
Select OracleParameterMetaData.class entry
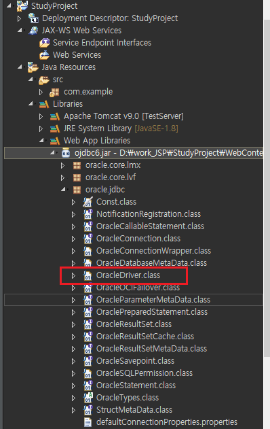coord(153,300)
